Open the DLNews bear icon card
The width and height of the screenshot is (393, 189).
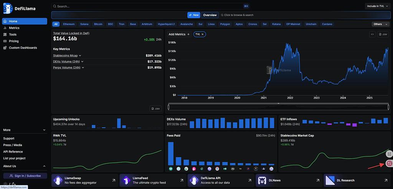289,180
